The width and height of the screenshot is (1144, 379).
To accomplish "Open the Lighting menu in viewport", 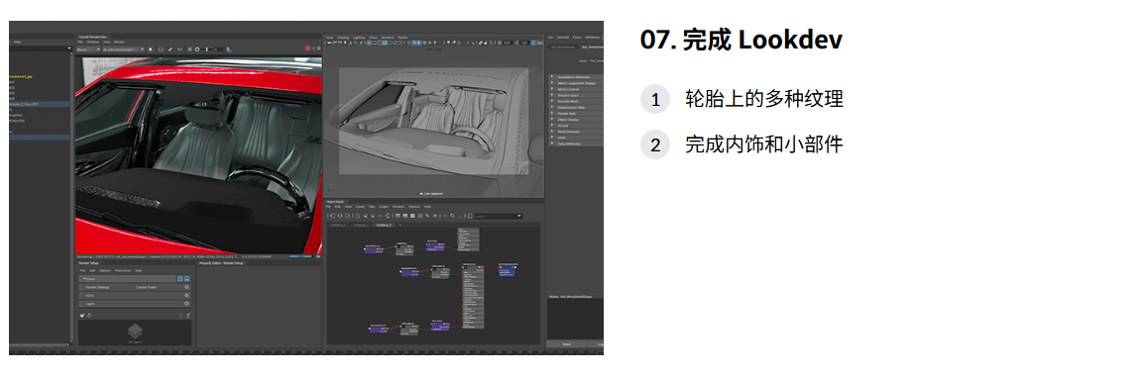I will coord(359,37).
